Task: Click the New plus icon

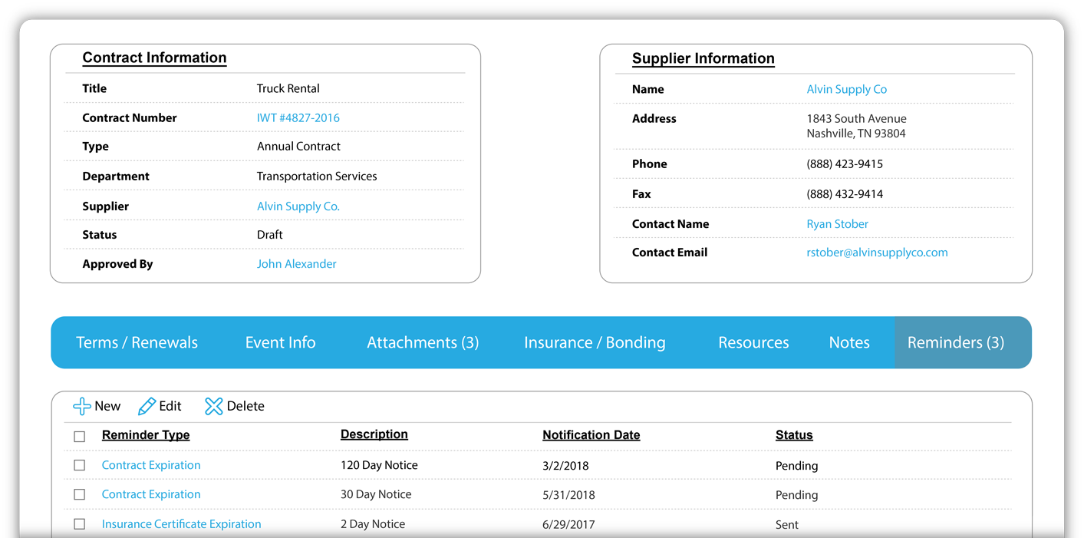Action: tap(81, 406)
